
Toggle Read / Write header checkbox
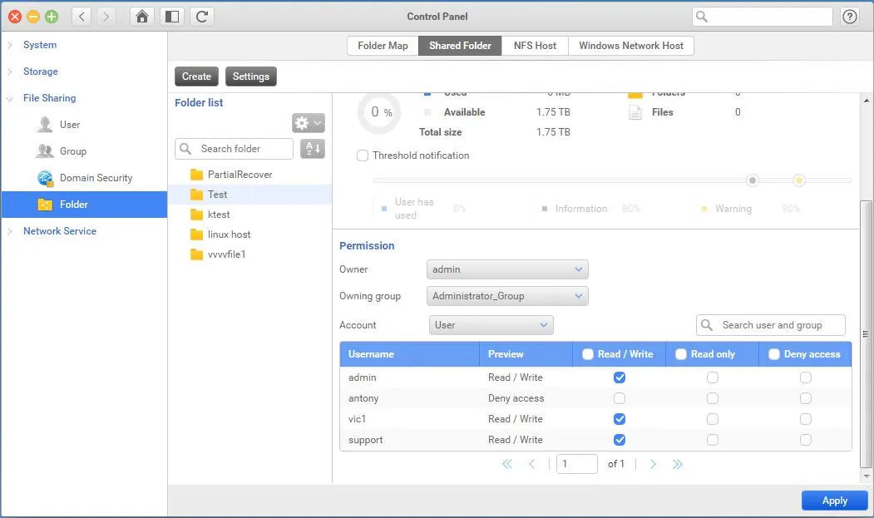[x=587, y=354]
